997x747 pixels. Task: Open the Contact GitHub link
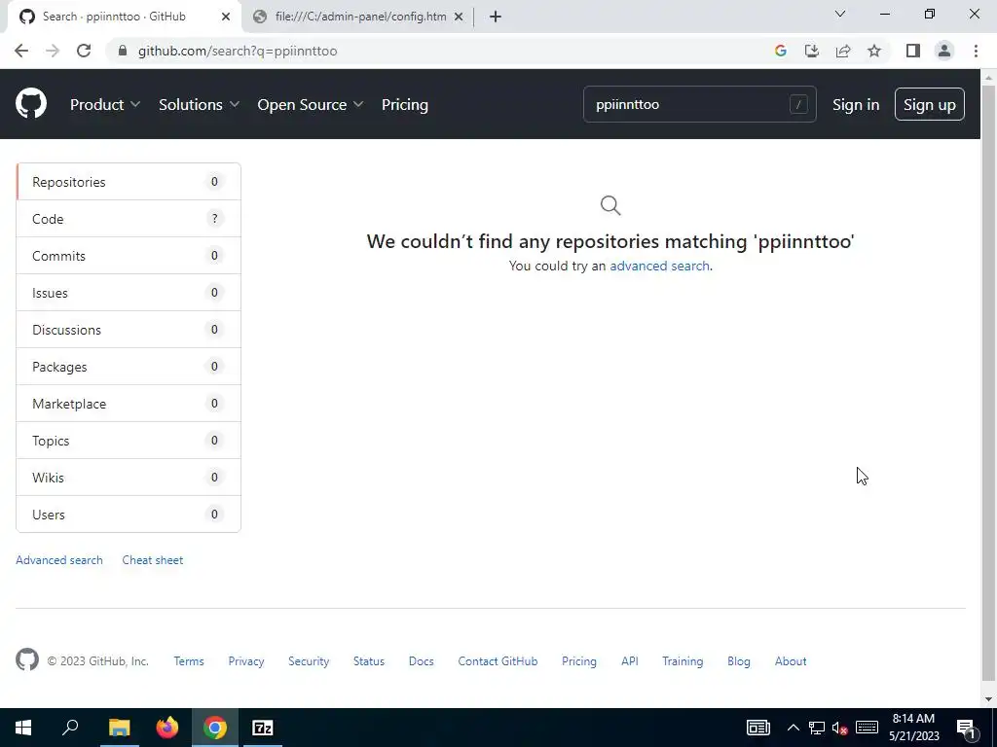pyautogui.click(x=498, y=660)
